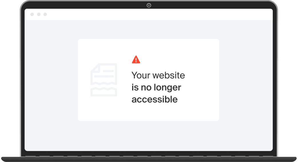Click gray page background above the message card
This screenshot has height=162, width=298.
pyautogui.click(x=149, y=29)
